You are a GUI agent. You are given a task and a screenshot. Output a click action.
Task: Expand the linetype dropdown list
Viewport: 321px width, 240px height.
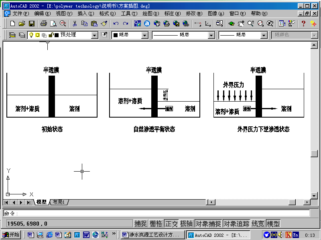point(211,35)
